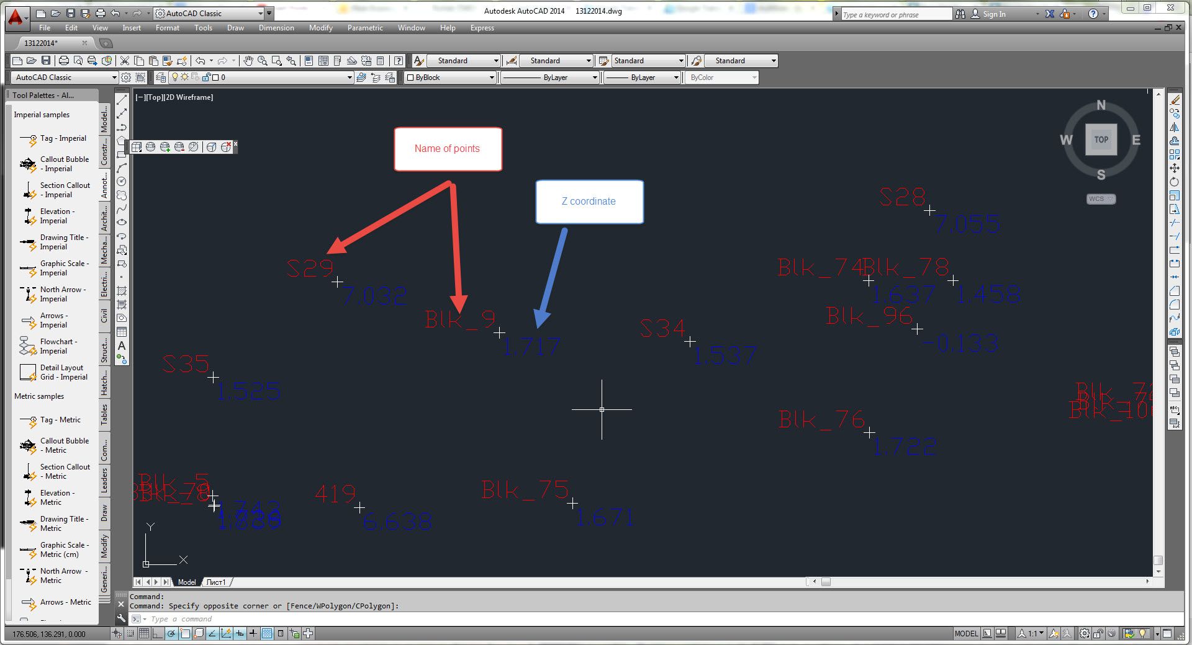Open the workspace dropdown showing AutoCAD Classic

(115, 78)
